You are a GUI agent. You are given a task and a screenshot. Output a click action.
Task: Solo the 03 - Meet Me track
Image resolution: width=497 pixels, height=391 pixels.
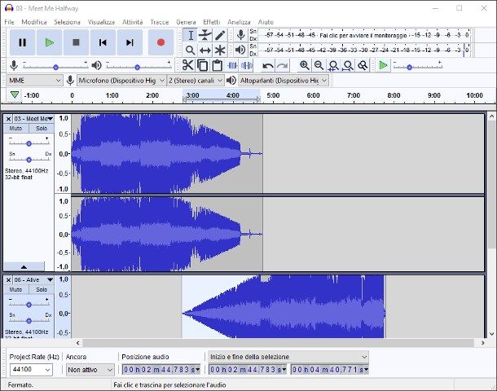[x=42, y=129]
